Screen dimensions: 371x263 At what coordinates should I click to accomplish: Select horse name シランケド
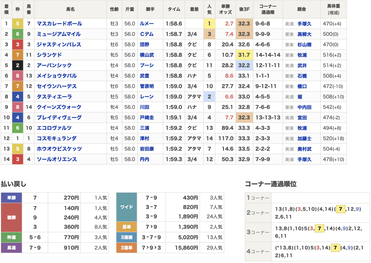coord(49,55)
